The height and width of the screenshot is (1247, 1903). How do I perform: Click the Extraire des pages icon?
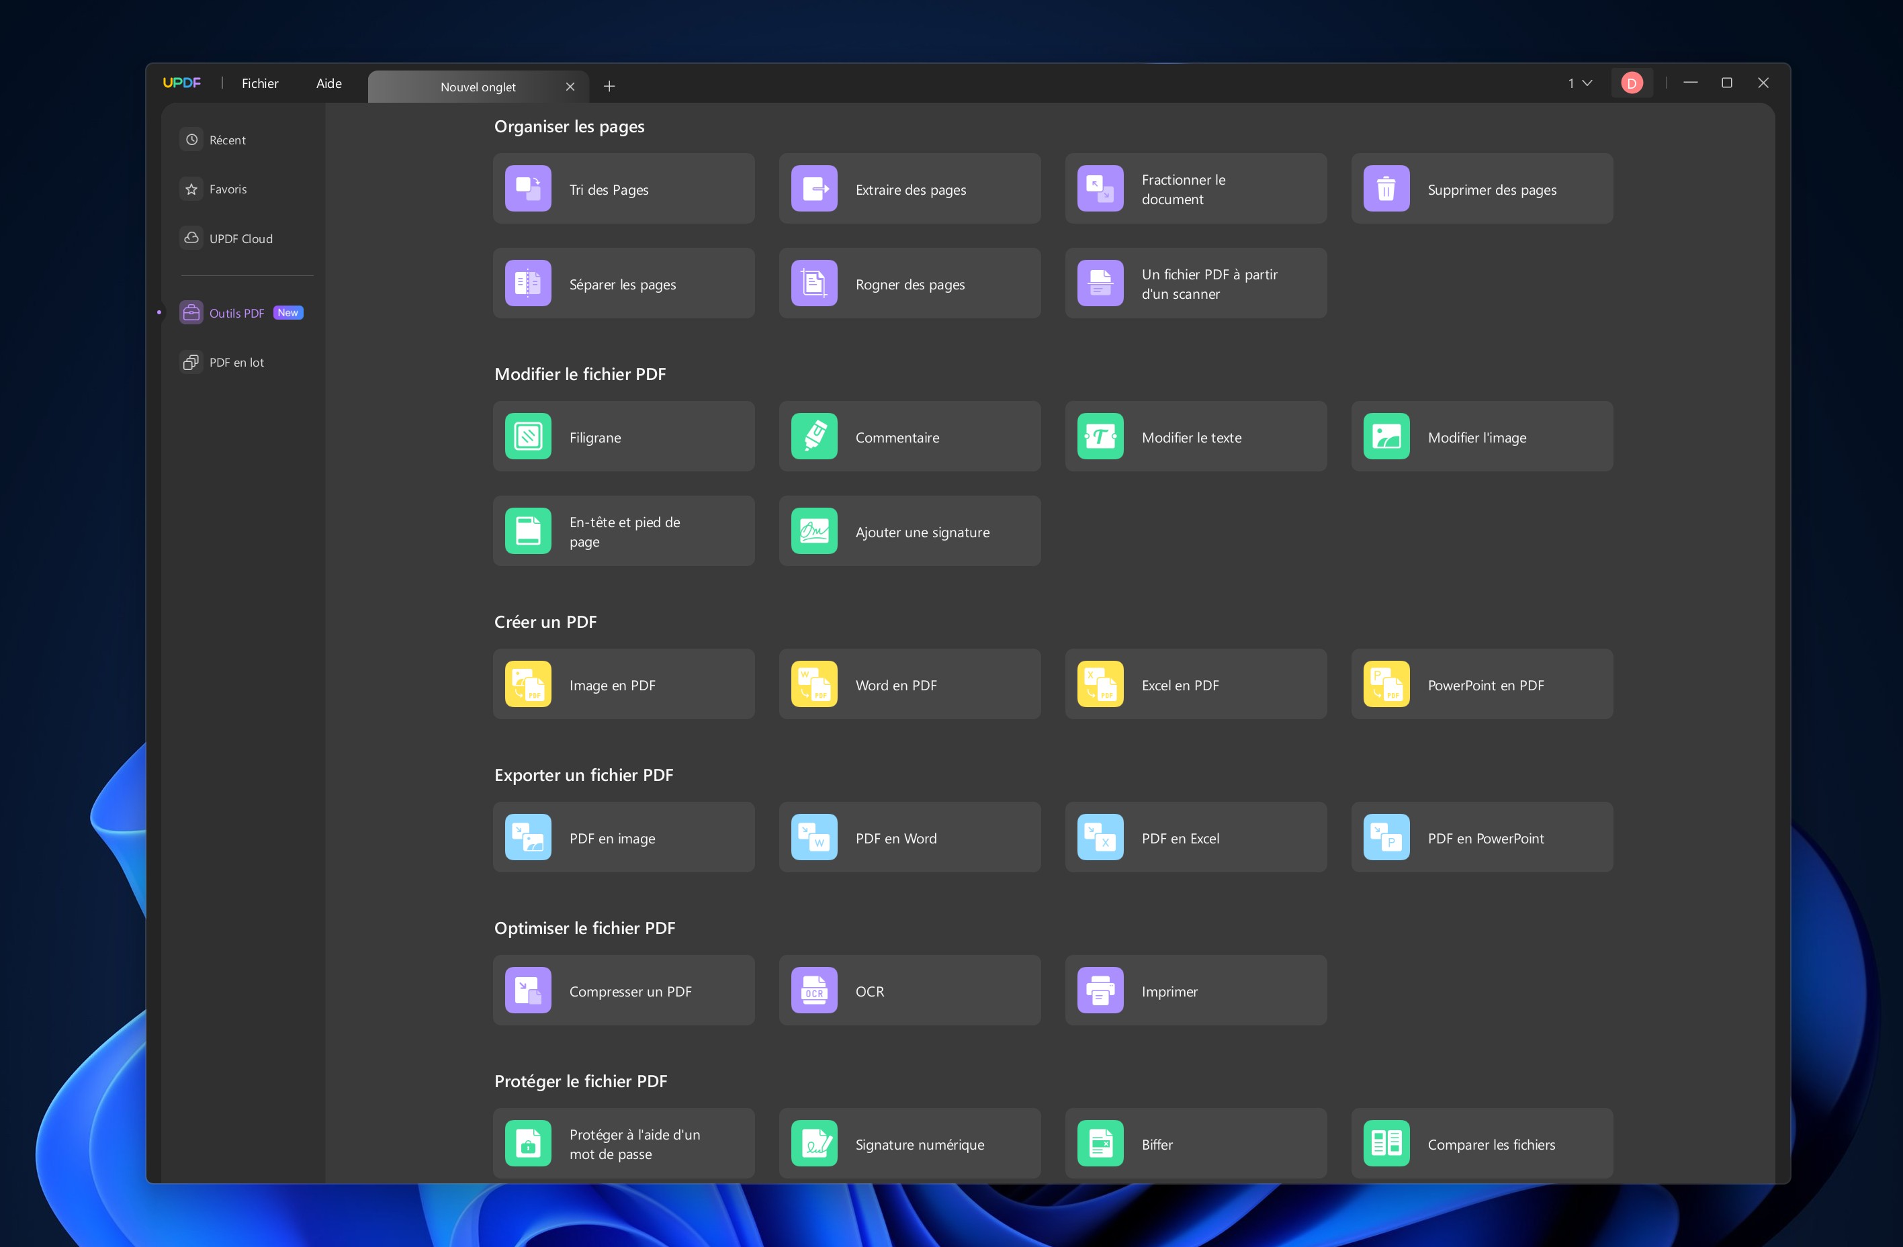[814, 189]
